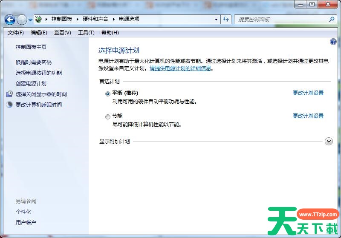Open the 工具(T) menu
The image size is (341, 238).
pyautogui.click(x=86, y=33)
